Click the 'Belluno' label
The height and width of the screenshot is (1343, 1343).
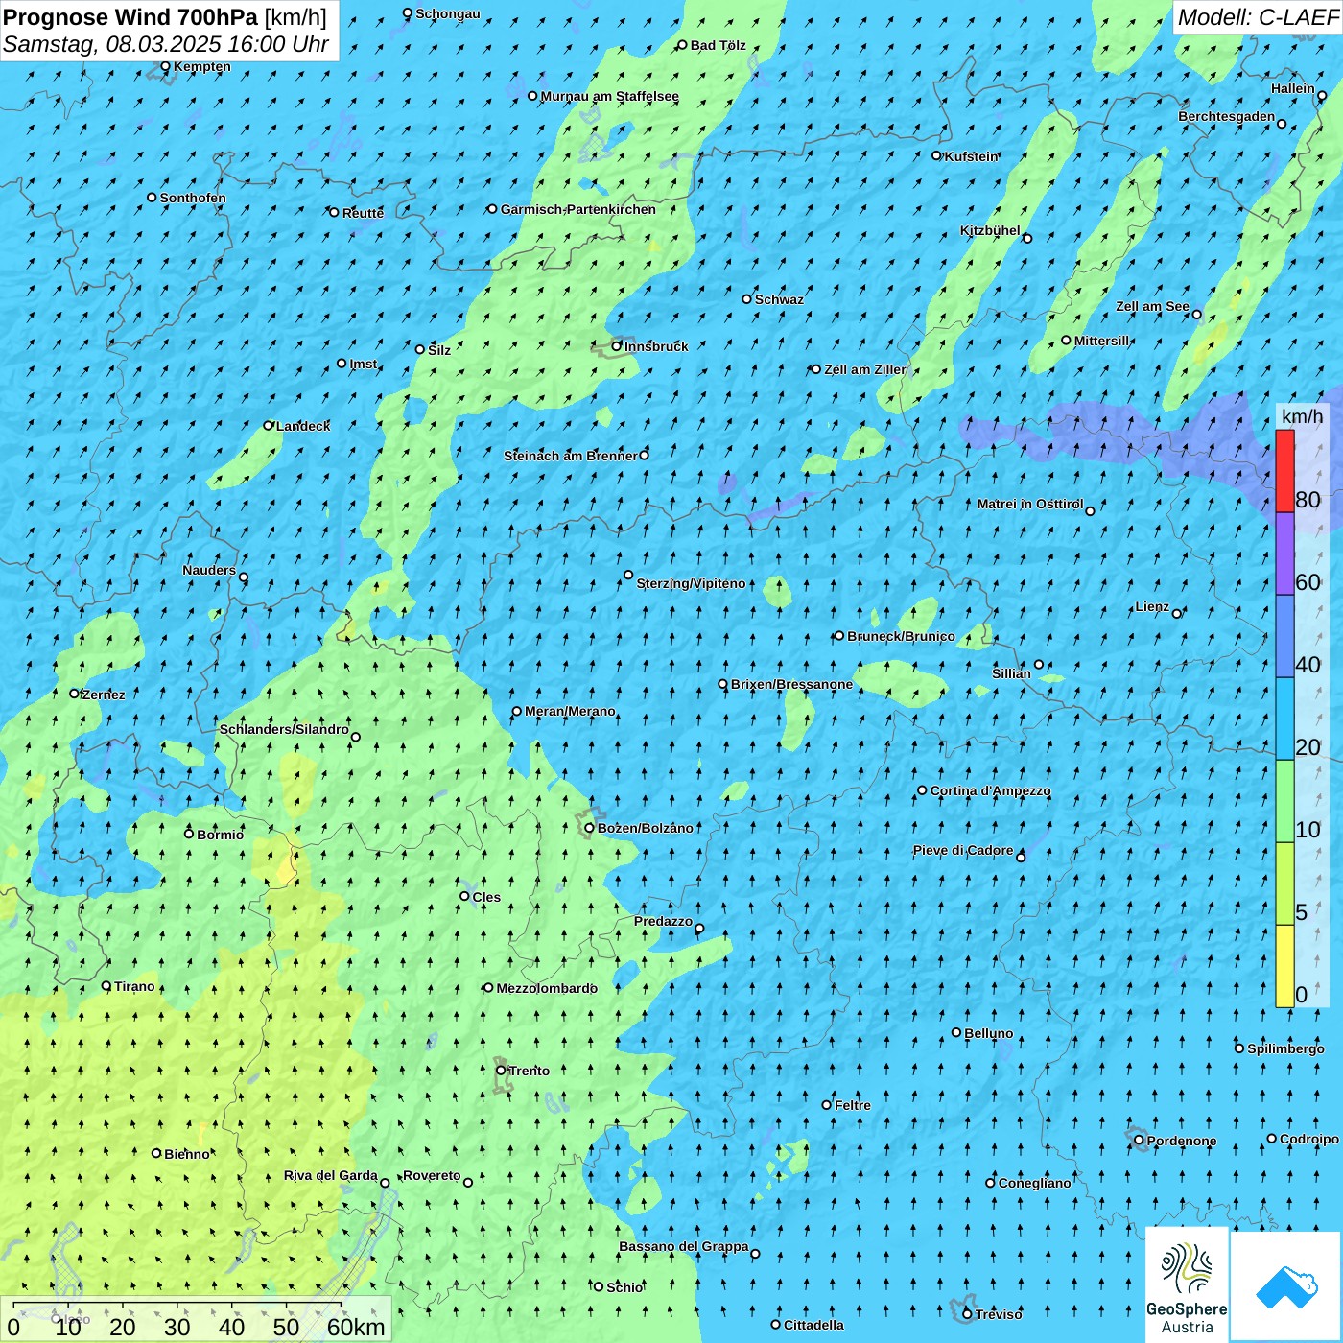(x=988, y=1033)
